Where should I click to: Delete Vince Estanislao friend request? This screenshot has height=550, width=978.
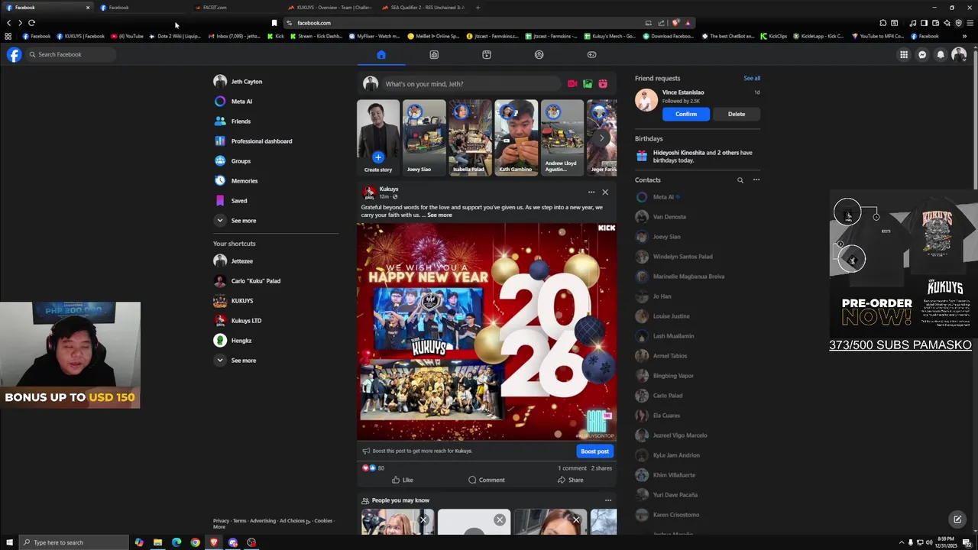click(x=737, y=114)
